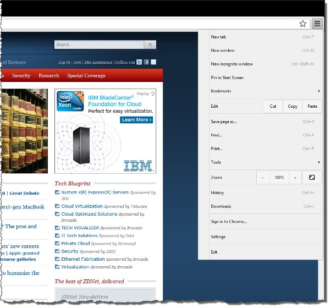Expand the Tools submenu
Screen dimensions: 330x308
(x=318, y=162)
